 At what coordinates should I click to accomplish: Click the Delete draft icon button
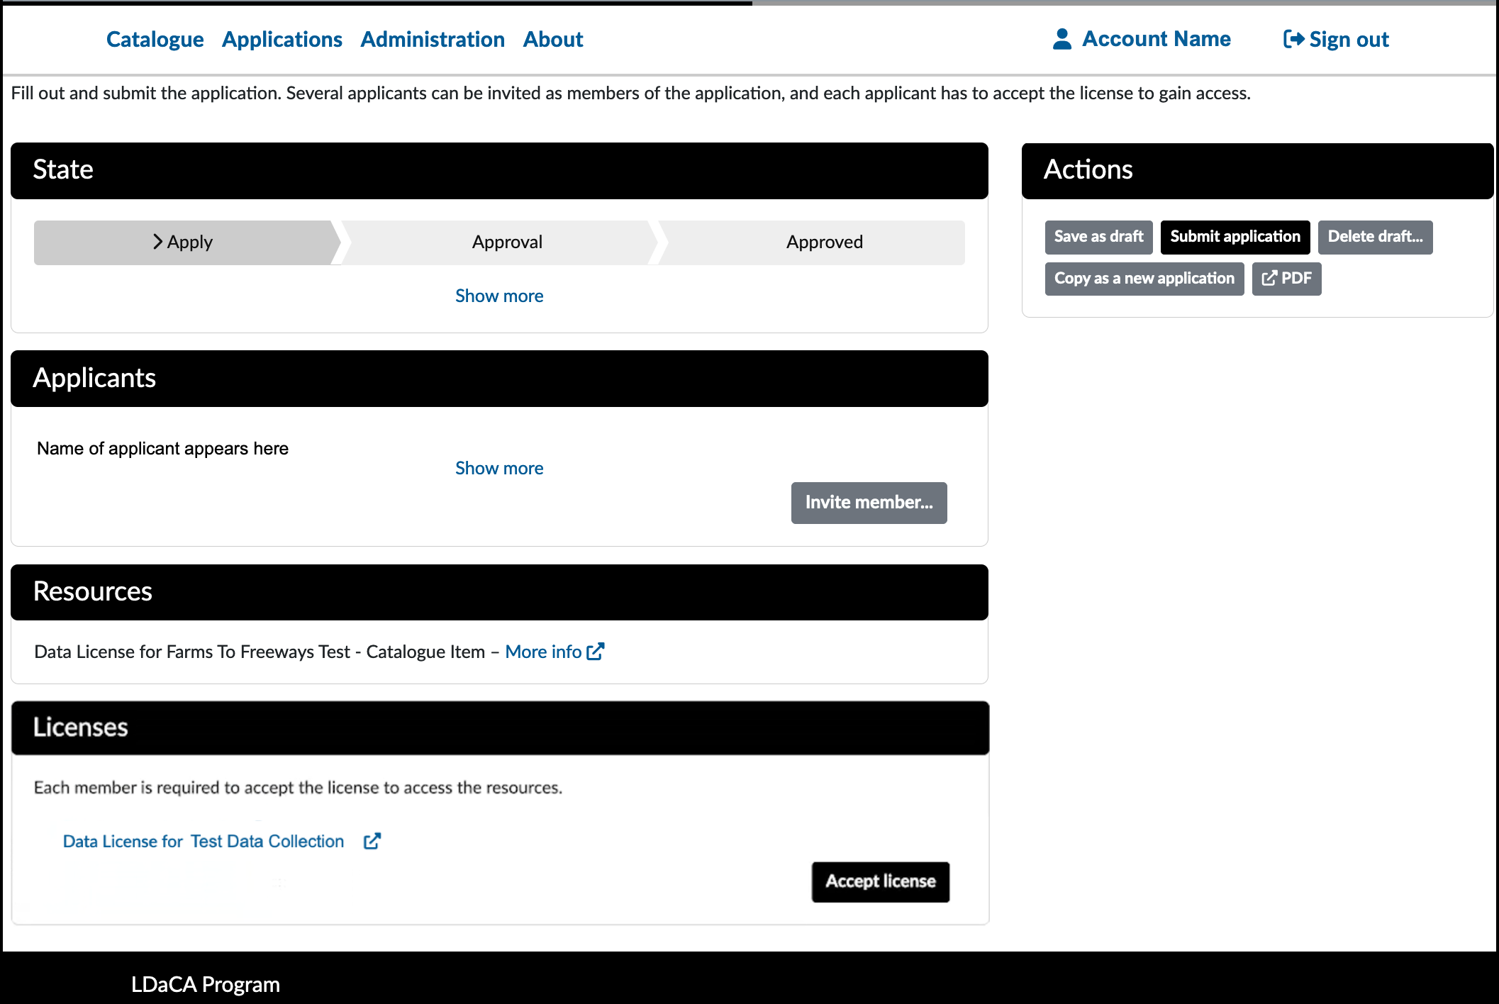tap(1375, 236)
